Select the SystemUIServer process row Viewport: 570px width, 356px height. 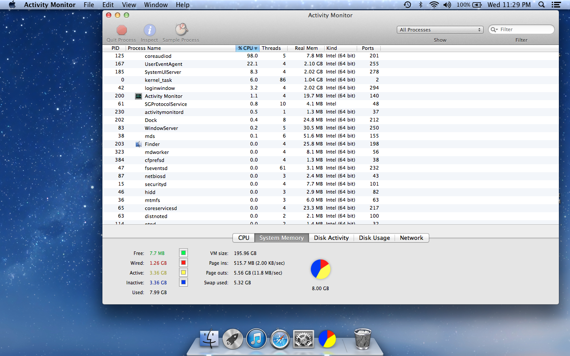pyautogui.click(x=330, y=72)
